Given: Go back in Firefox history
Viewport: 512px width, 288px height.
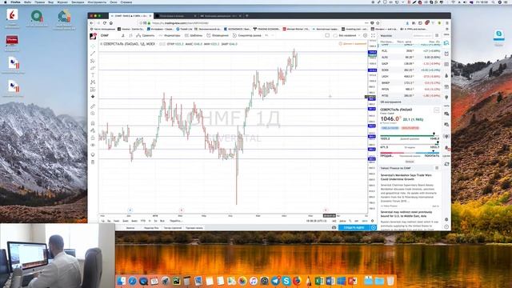Looking at the screenshot, I should pos(92,23).
